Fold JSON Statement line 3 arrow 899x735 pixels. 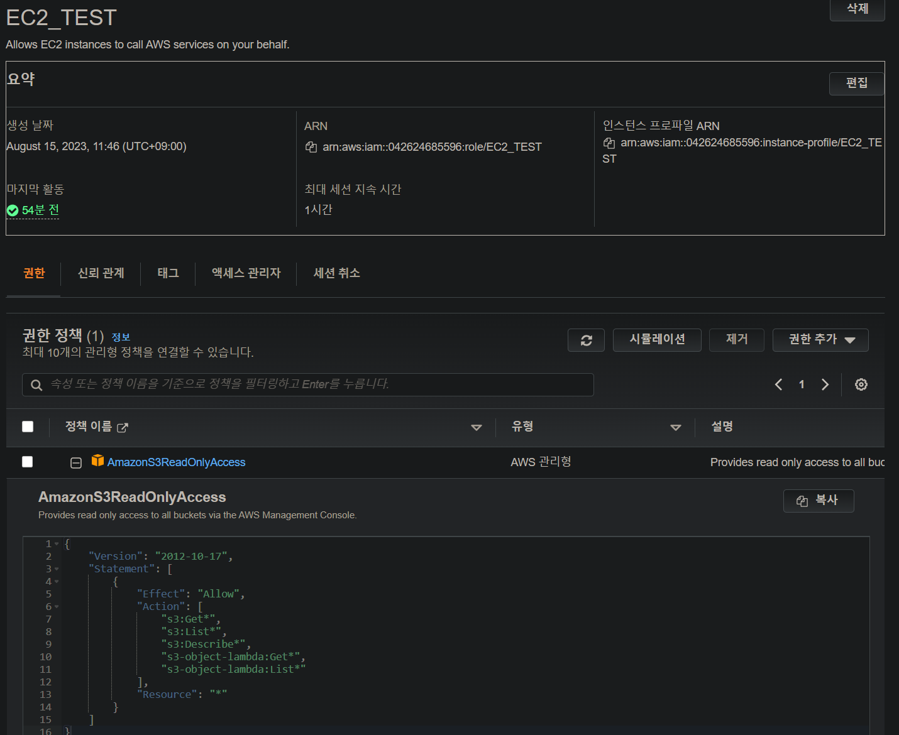coord(57,569)
